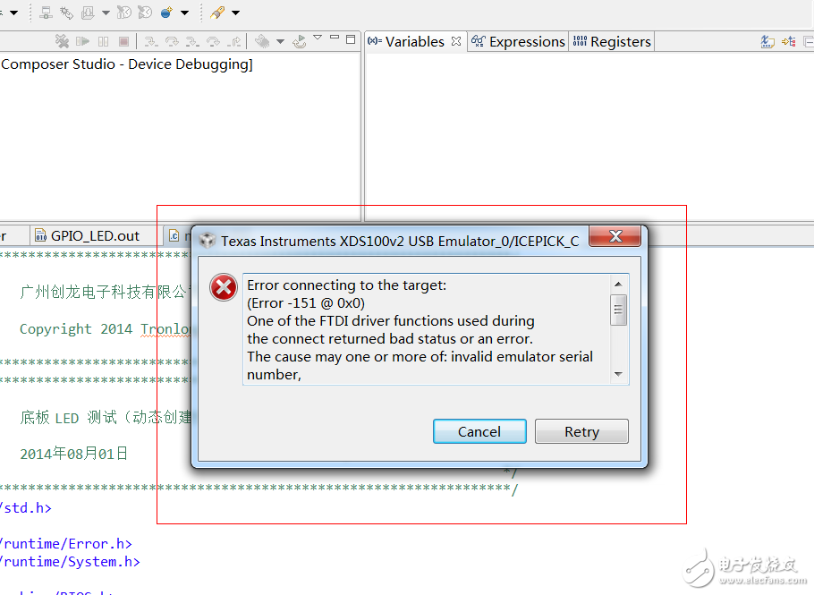
Task: Minimize the Debug view panel
Action: pos(335,38)
